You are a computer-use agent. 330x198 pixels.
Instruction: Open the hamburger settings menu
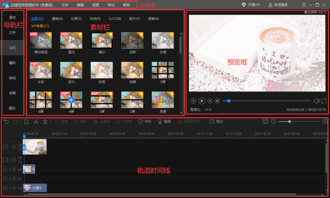pos(304,5)
